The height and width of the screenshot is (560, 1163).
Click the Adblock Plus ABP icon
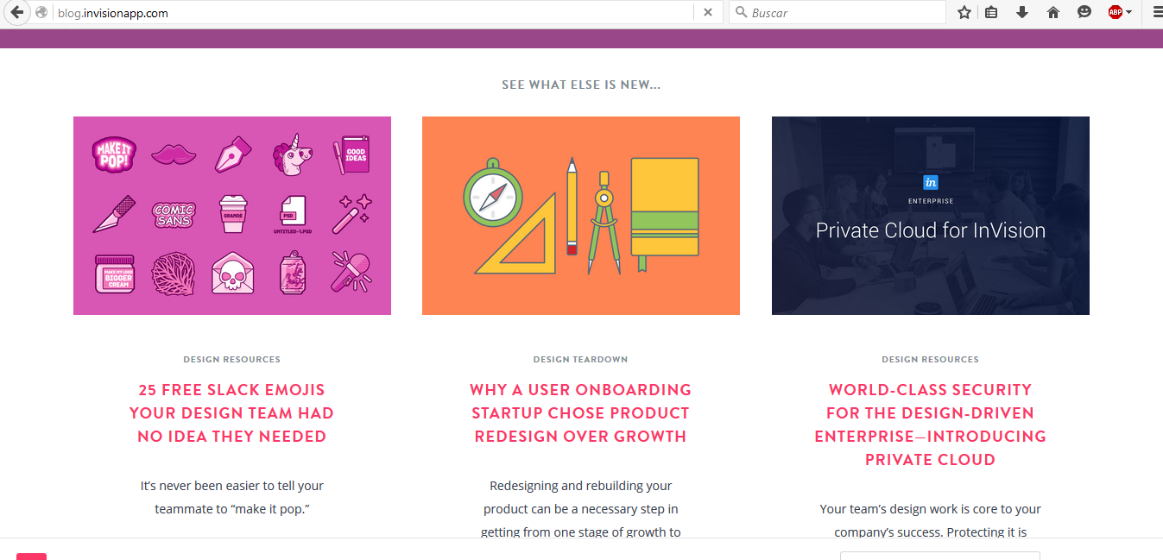tap(1115, 12)
